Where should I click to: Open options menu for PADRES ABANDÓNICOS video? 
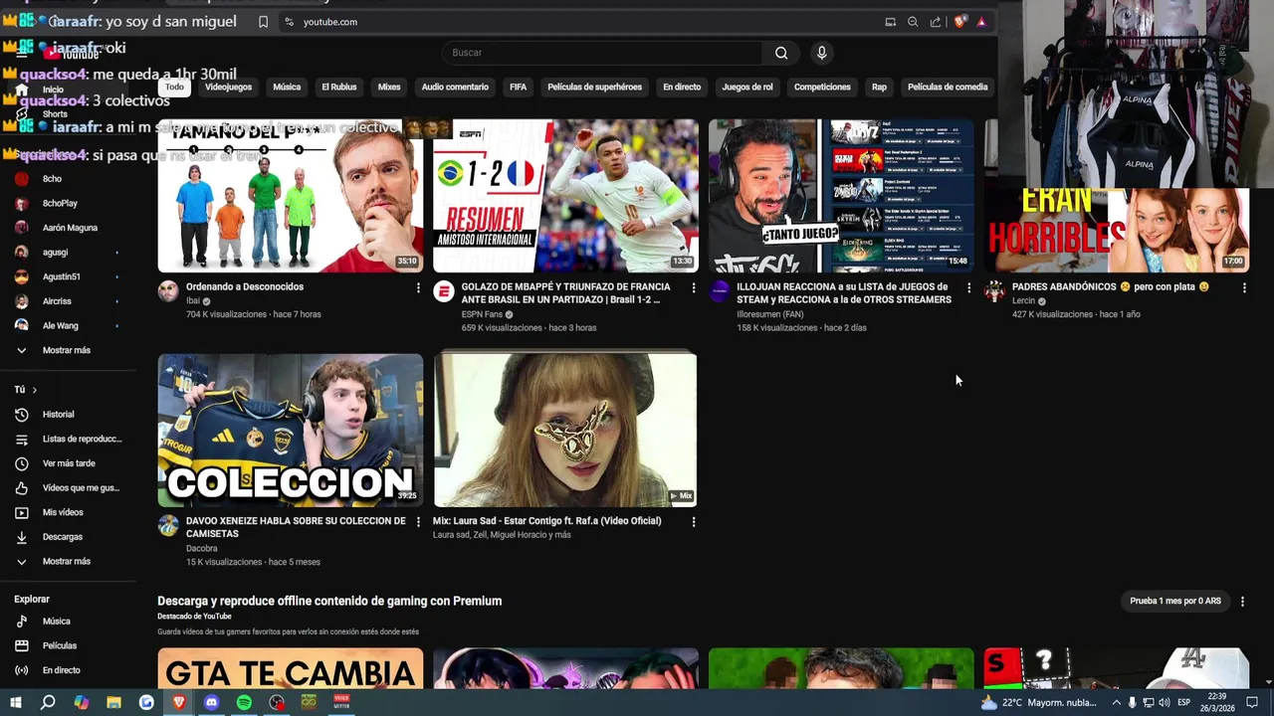[1244, 287]
